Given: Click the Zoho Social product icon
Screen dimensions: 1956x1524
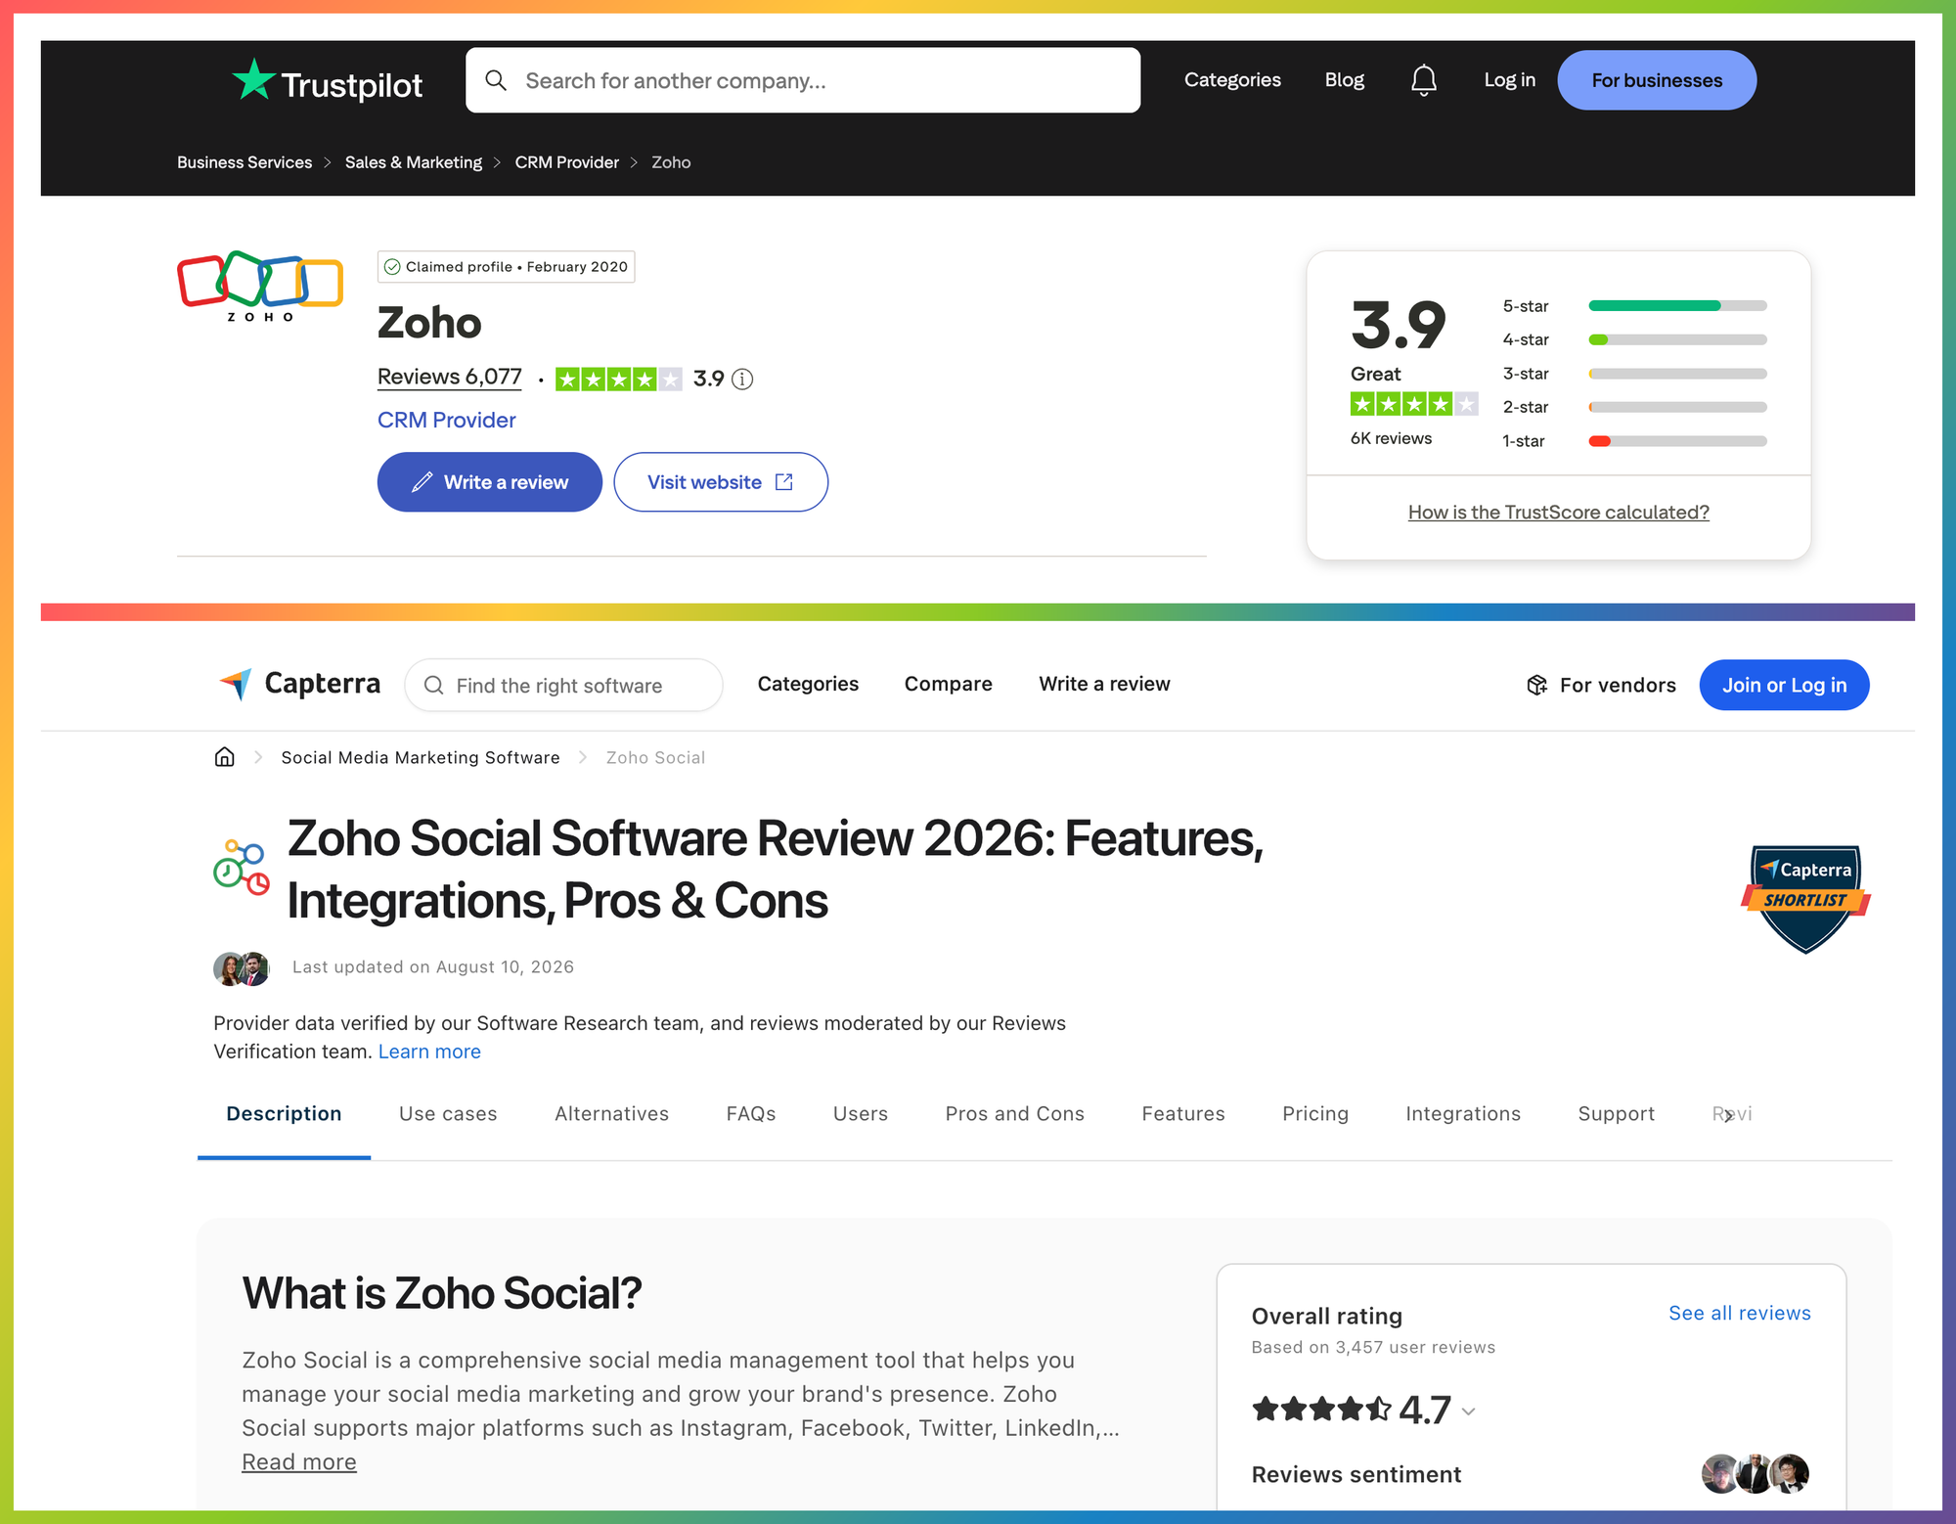Looking at the screenshot, I should [x=242, y=868].
